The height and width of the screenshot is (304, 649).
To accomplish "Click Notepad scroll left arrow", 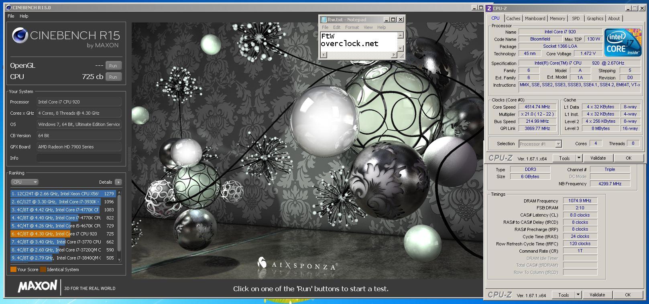I will [x=323, y=55].
